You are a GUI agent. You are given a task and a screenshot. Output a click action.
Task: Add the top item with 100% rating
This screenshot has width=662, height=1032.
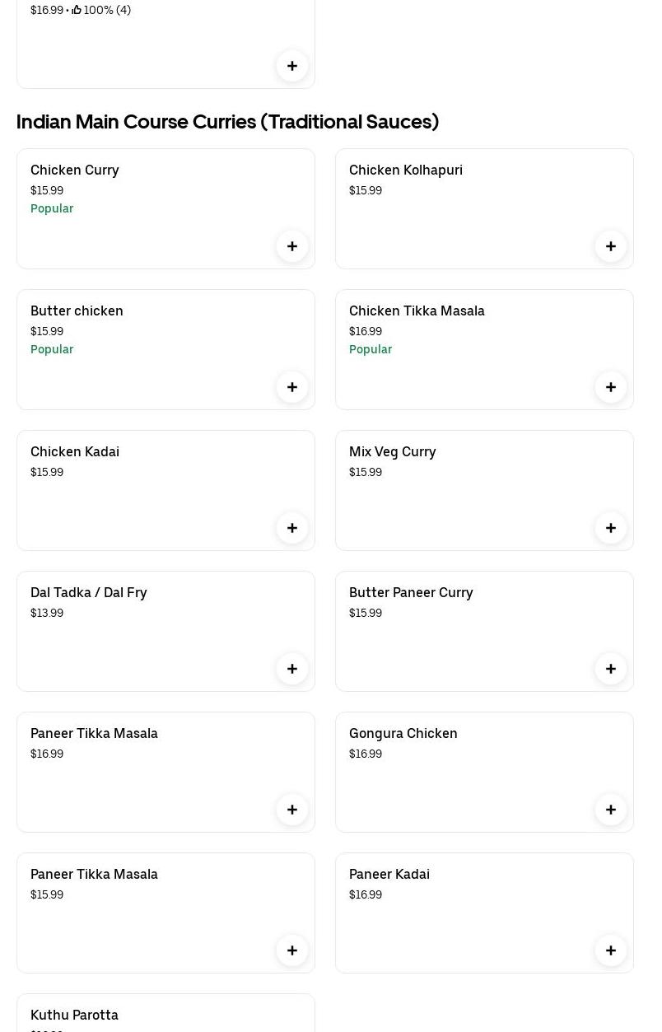tap(292, 66)
